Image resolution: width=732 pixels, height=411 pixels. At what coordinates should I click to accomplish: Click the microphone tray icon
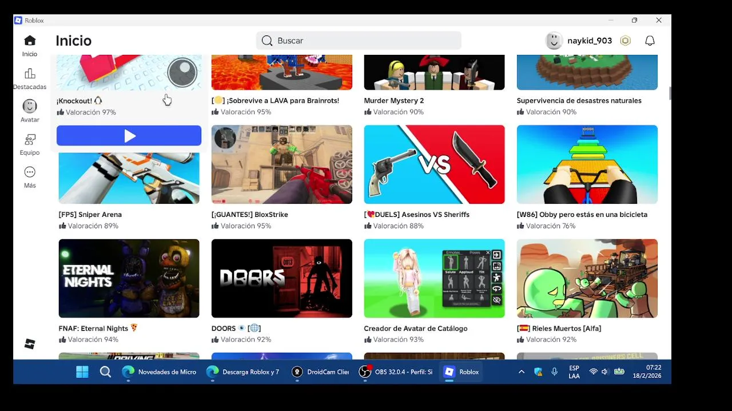(x=554, y=372)
